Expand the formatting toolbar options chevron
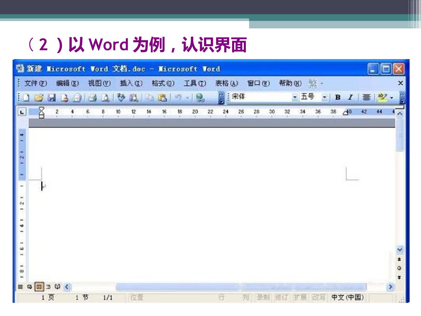The width and height of the screenshot is (421, 316). pyautogui.click(x=403, y=98)
